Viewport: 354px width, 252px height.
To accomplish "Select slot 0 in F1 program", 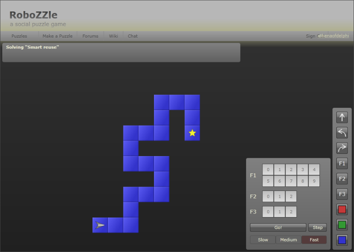I will [x=268, y=170].
